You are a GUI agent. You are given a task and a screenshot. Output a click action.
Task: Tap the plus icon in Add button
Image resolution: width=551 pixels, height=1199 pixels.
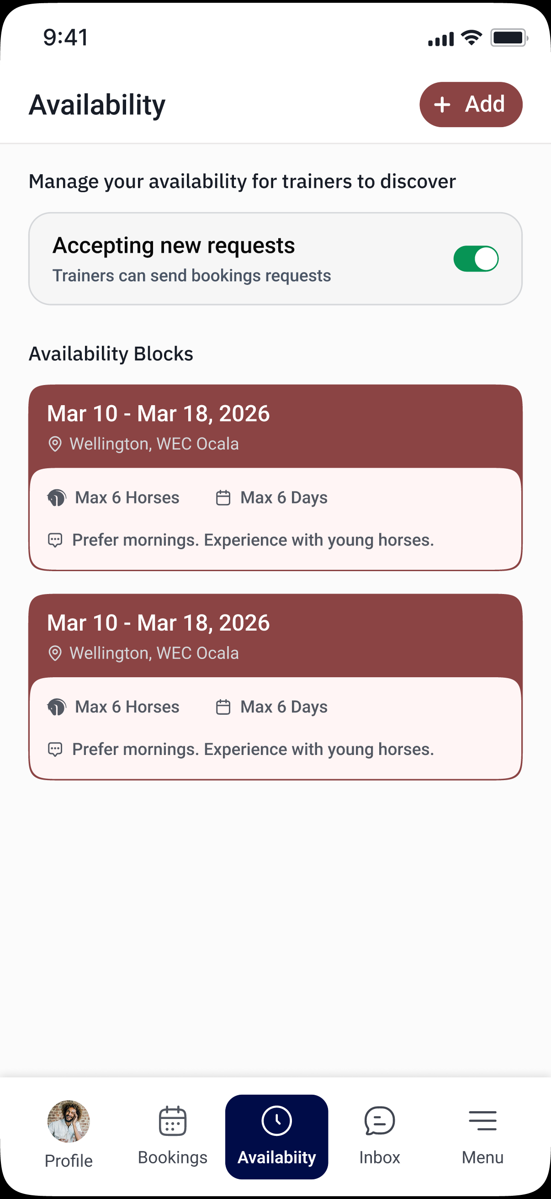pyautogui.click(x=442, y=105)
